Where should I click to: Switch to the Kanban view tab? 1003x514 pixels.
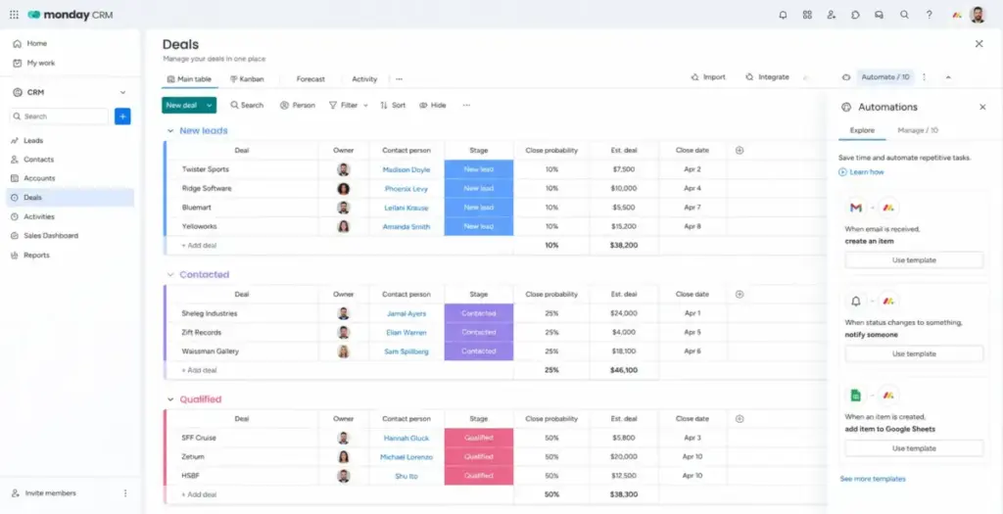(247, 79)
